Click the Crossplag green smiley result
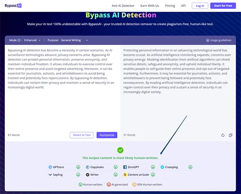Screen dimensions: 241x194 (190, 167)
